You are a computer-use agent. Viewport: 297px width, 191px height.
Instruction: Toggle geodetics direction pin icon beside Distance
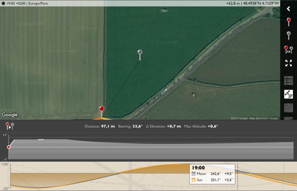click(x=10, y=126)
